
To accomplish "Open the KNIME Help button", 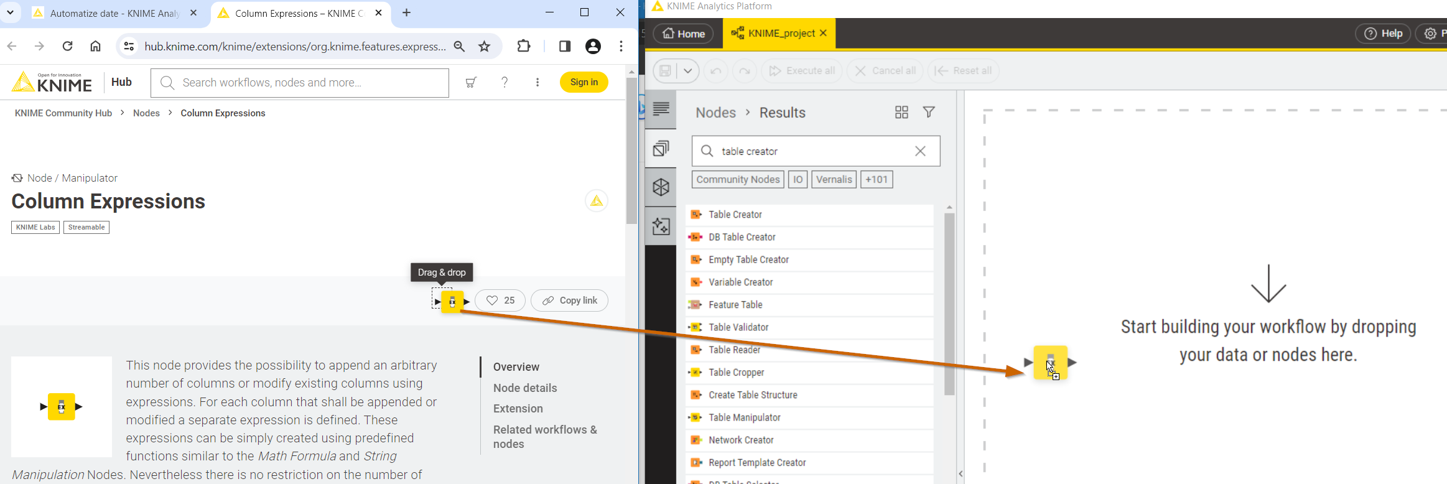I will pyautogui.click(x=1384, y=34).
